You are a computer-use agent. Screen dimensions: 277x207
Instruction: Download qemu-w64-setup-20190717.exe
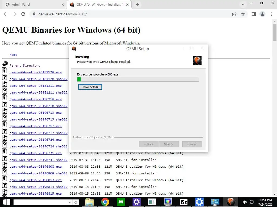click(x=35, y=126)
